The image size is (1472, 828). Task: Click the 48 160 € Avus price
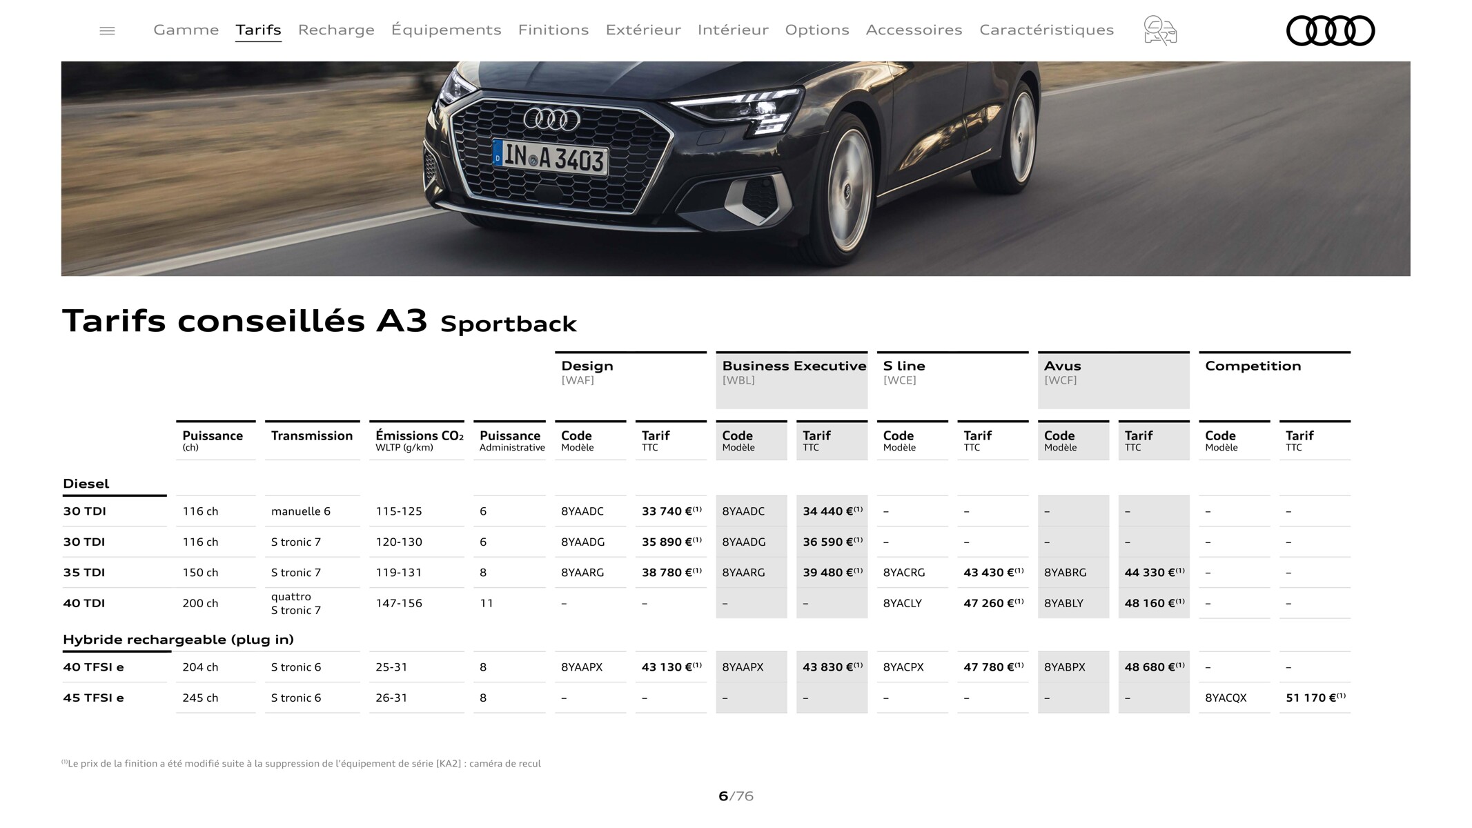[x=1155, y=603]
